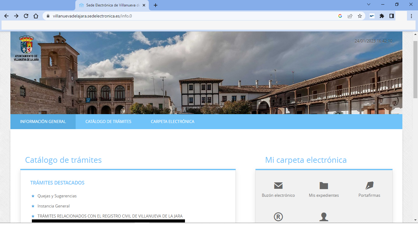Open the Catálogo de Trámites tab
This screenshot has width=418, height=235.
[x=108, y=121]
